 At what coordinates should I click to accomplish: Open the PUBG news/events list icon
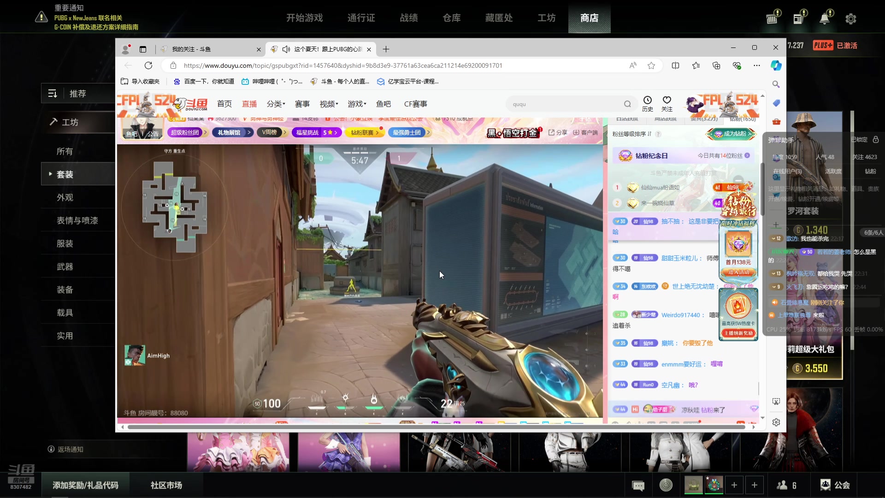798,19
